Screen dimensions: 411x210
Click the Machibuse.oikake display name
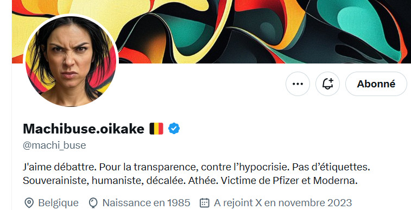pos(84,129)
